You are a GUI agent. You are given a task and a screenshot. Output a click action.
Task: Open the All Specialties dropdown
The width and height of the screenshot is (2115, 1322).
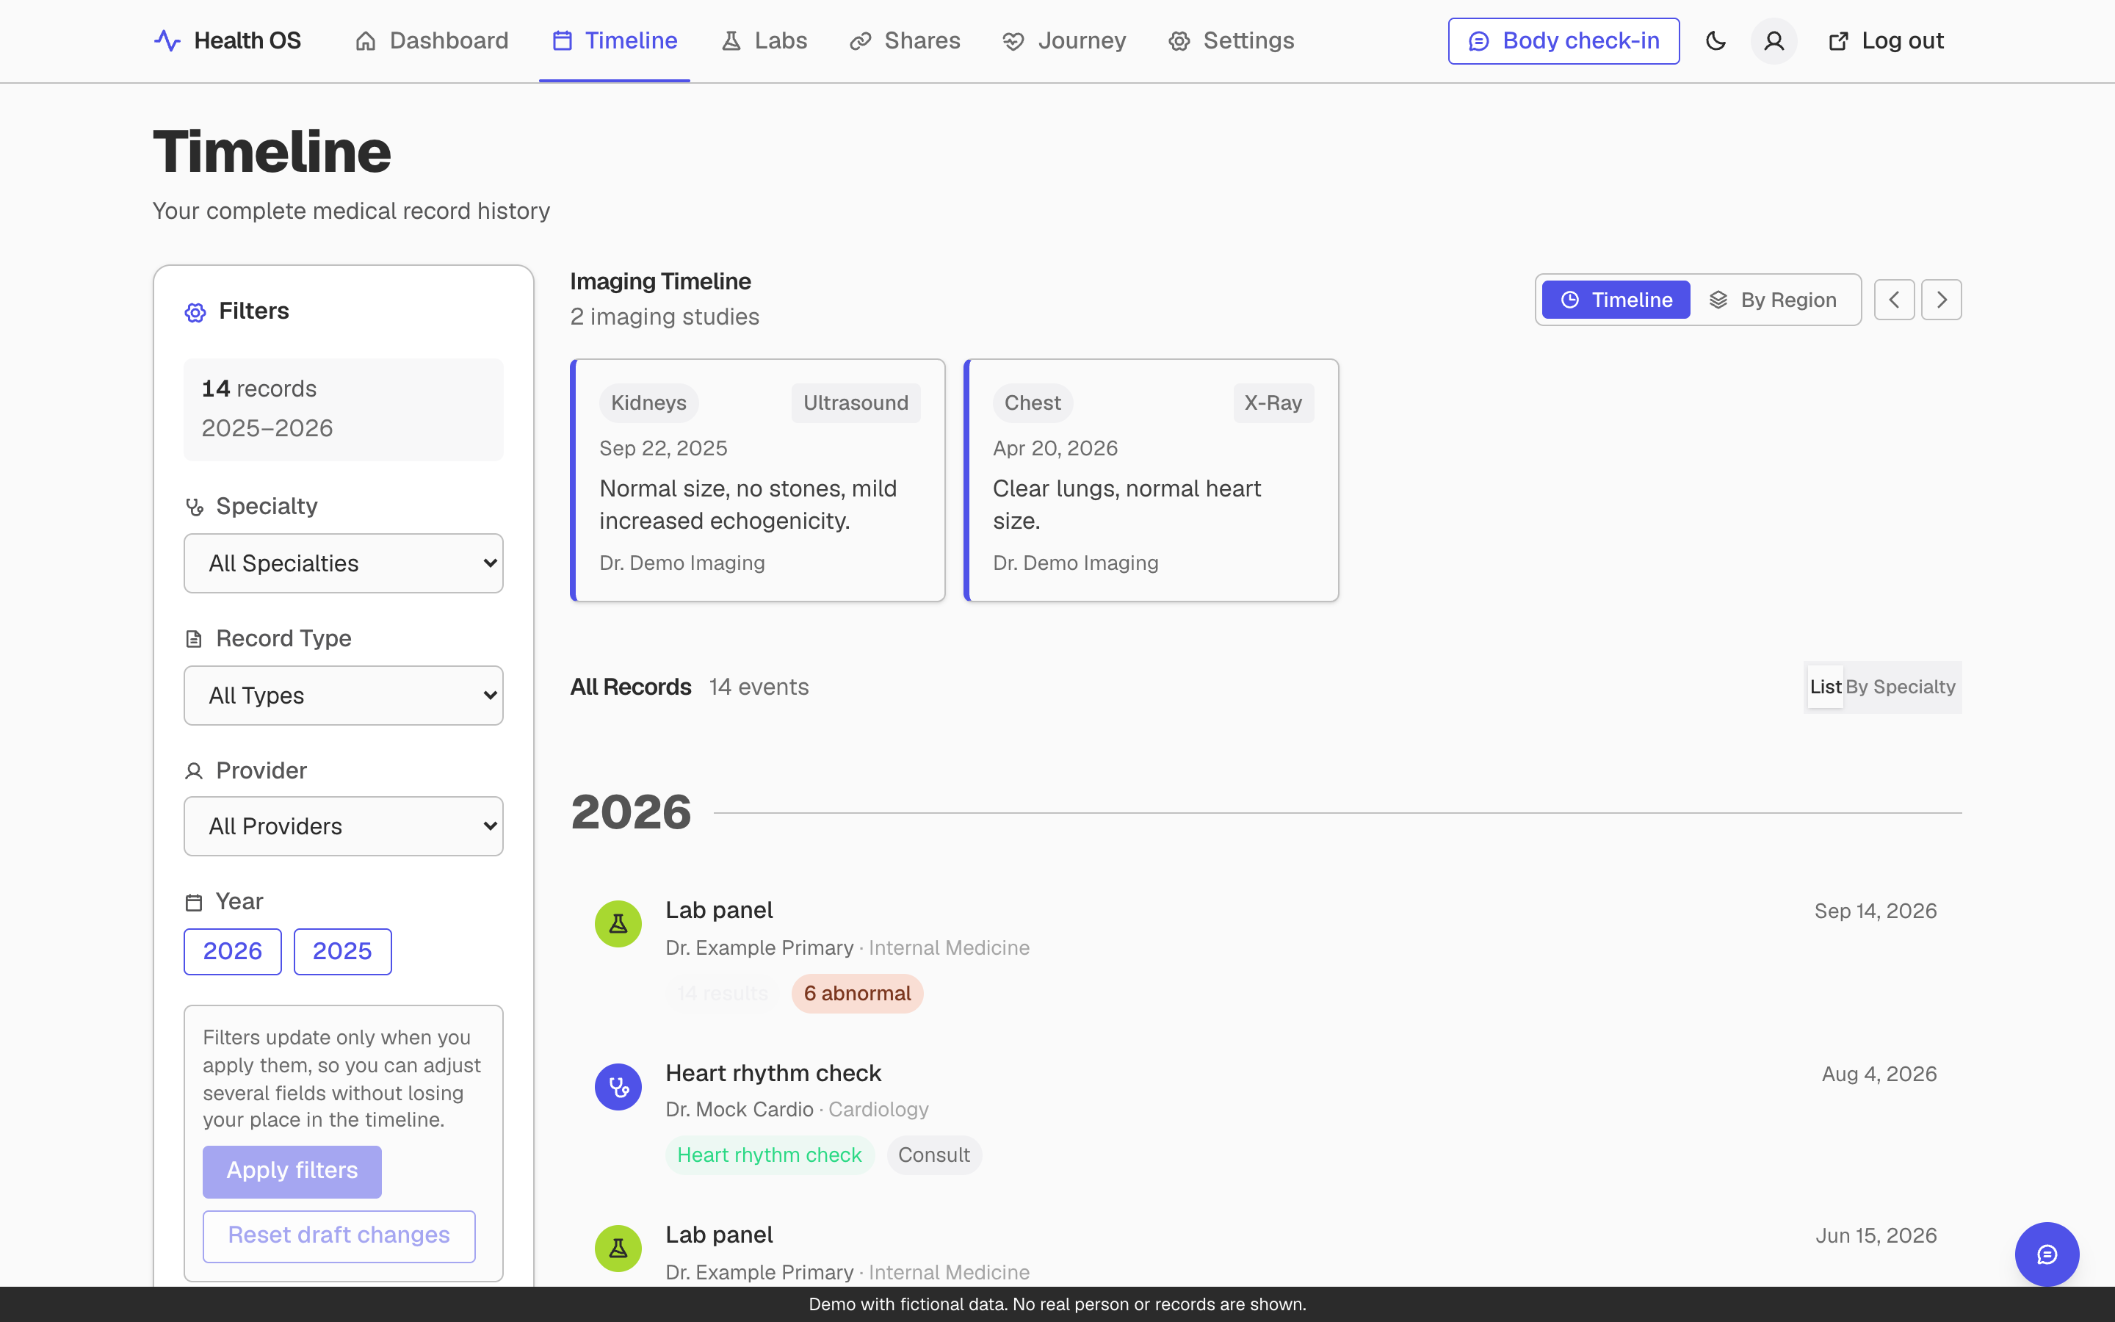tap(344, 563)
